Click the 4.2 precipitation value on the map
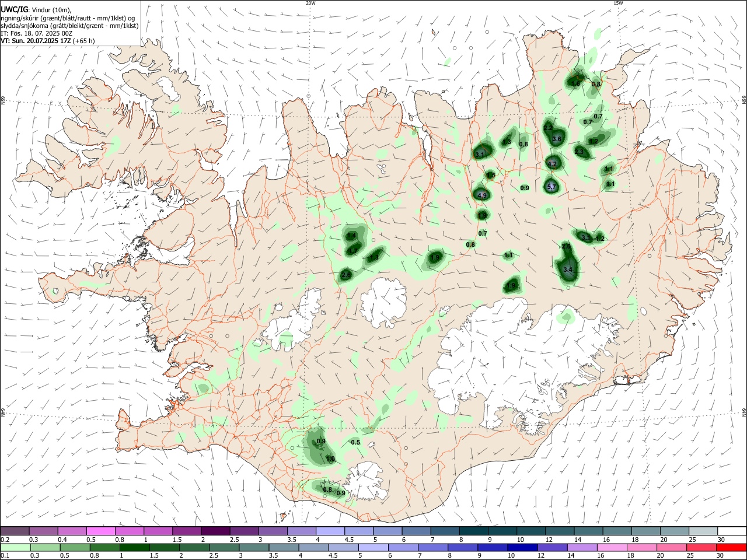Screen dimensions: 747x560 click(x=552, y=164)
